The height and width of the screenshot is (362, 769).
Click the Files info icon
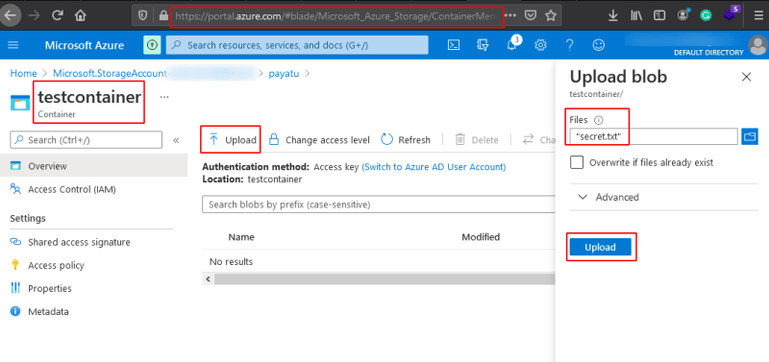pyautogui.click(x=598, y=120)
